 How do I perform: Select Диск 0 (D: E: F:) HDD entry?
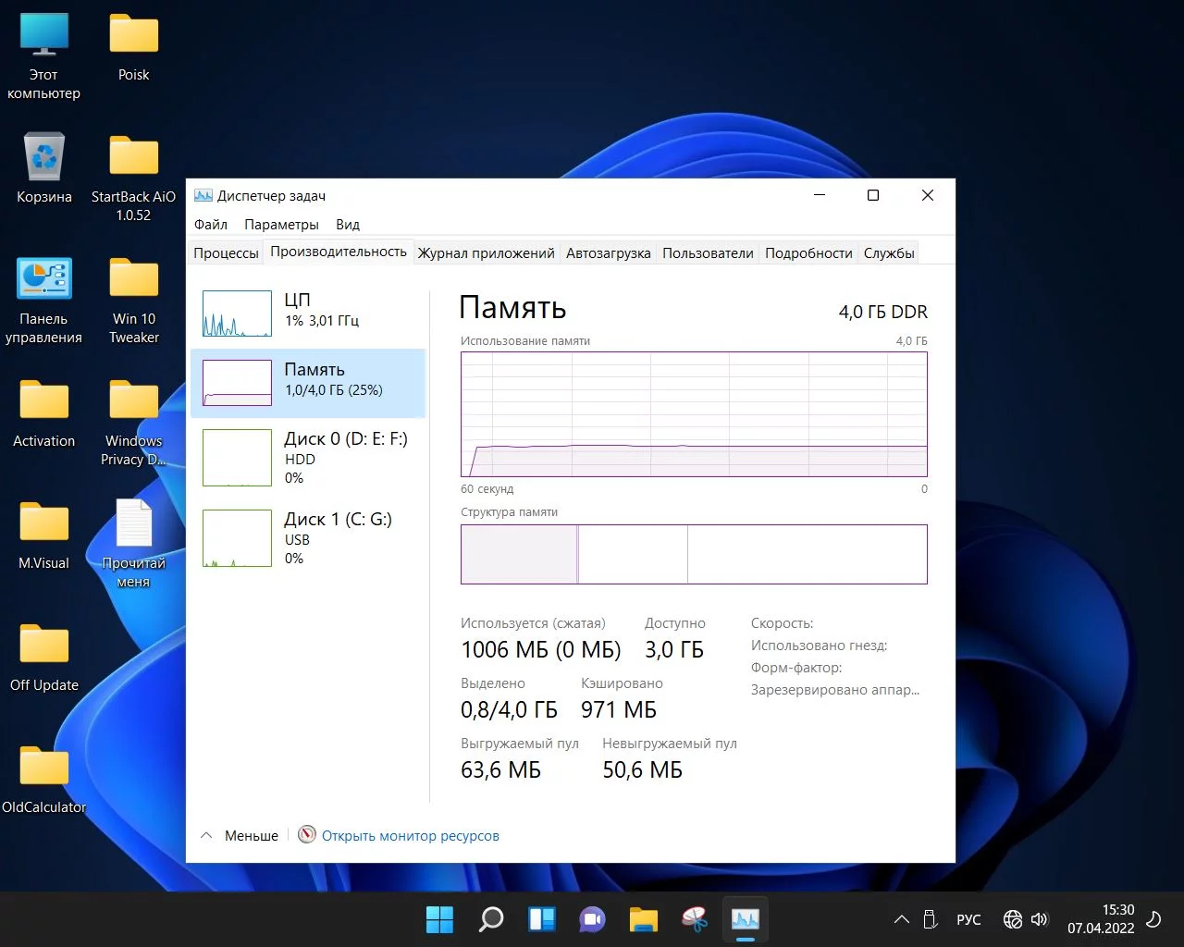click(306, 458)
